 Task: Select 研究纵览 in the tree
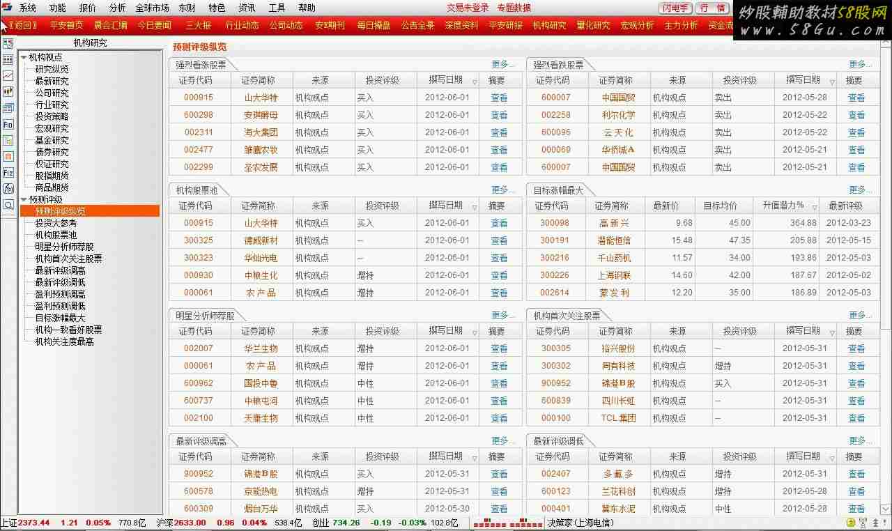(x=52, y=69)
